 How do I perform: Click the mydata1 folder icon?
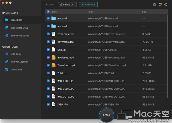click(53, 18)
